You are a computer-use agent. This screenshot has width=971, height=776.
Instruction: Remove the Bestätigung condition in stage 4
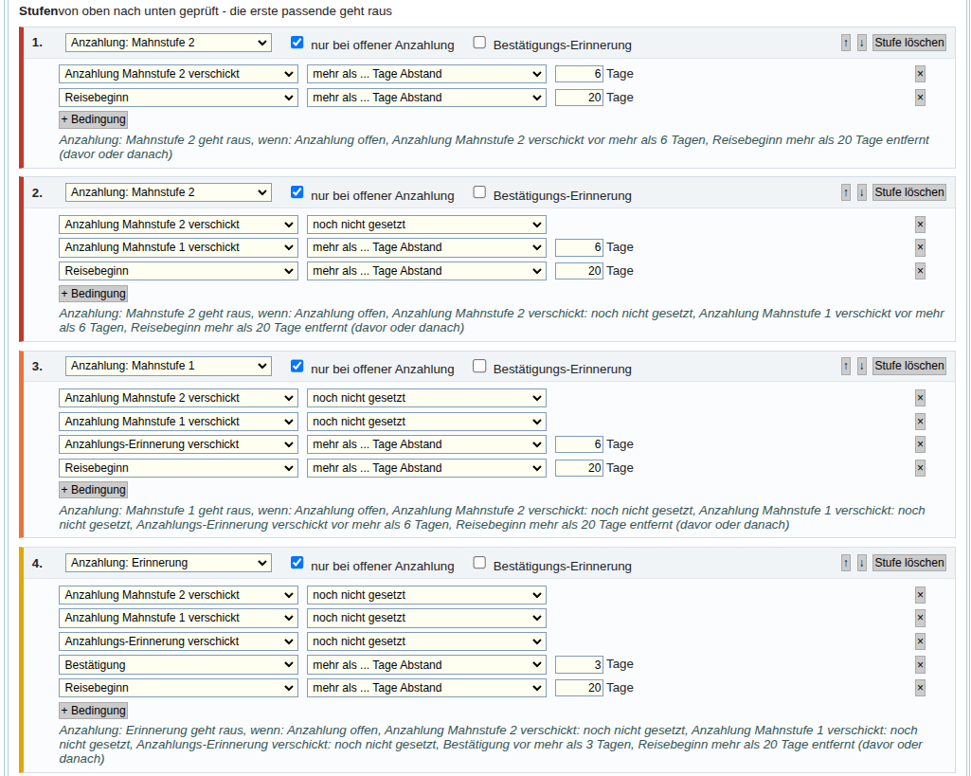coord(920,665)
